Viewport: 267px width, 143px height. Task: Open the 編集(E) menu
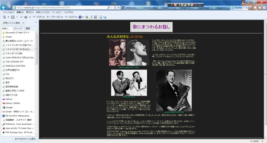pyautogui.click(x=20, y=12)
